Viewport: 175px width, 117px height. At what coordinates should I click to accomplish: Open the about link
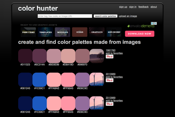[154, 7]
